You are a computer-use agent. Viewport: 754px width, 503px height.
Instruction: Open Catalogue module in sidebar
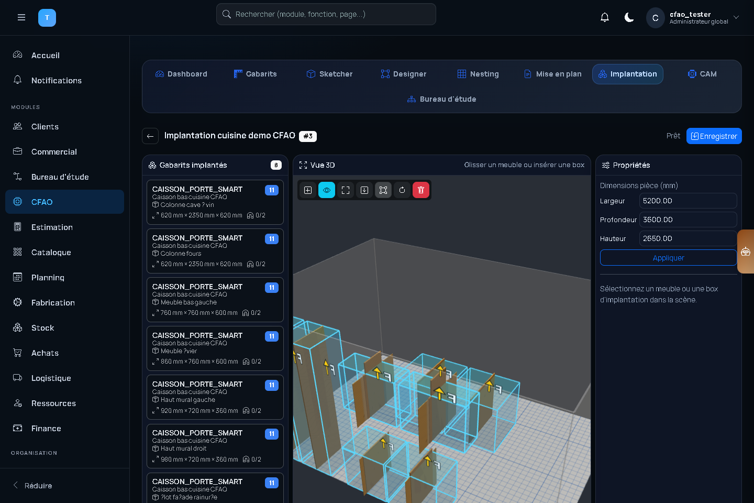pos(64,252)
